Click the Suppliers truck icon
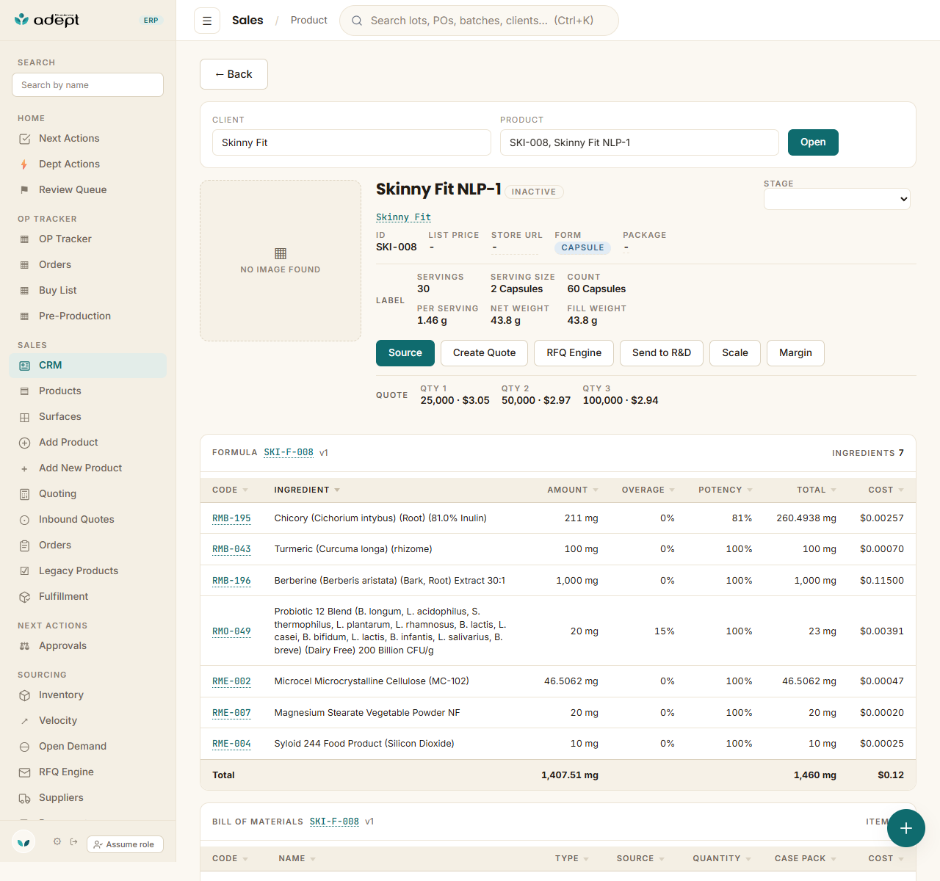The height and width of the screenshot is (881, 940). coord(24,798)
